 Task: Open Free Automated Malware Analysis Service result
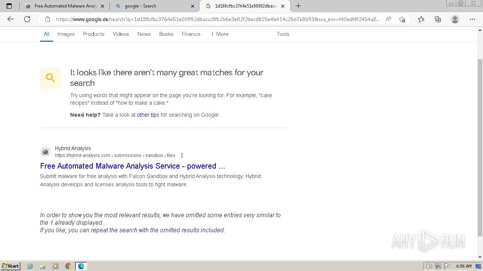point(132,166)
